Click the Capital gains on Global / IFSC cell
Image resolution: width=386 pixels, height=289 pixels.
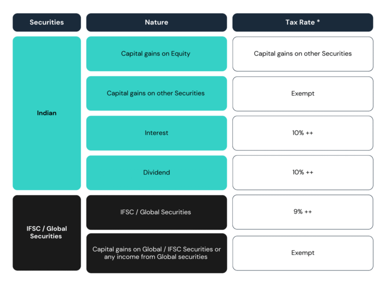point(156,253)
